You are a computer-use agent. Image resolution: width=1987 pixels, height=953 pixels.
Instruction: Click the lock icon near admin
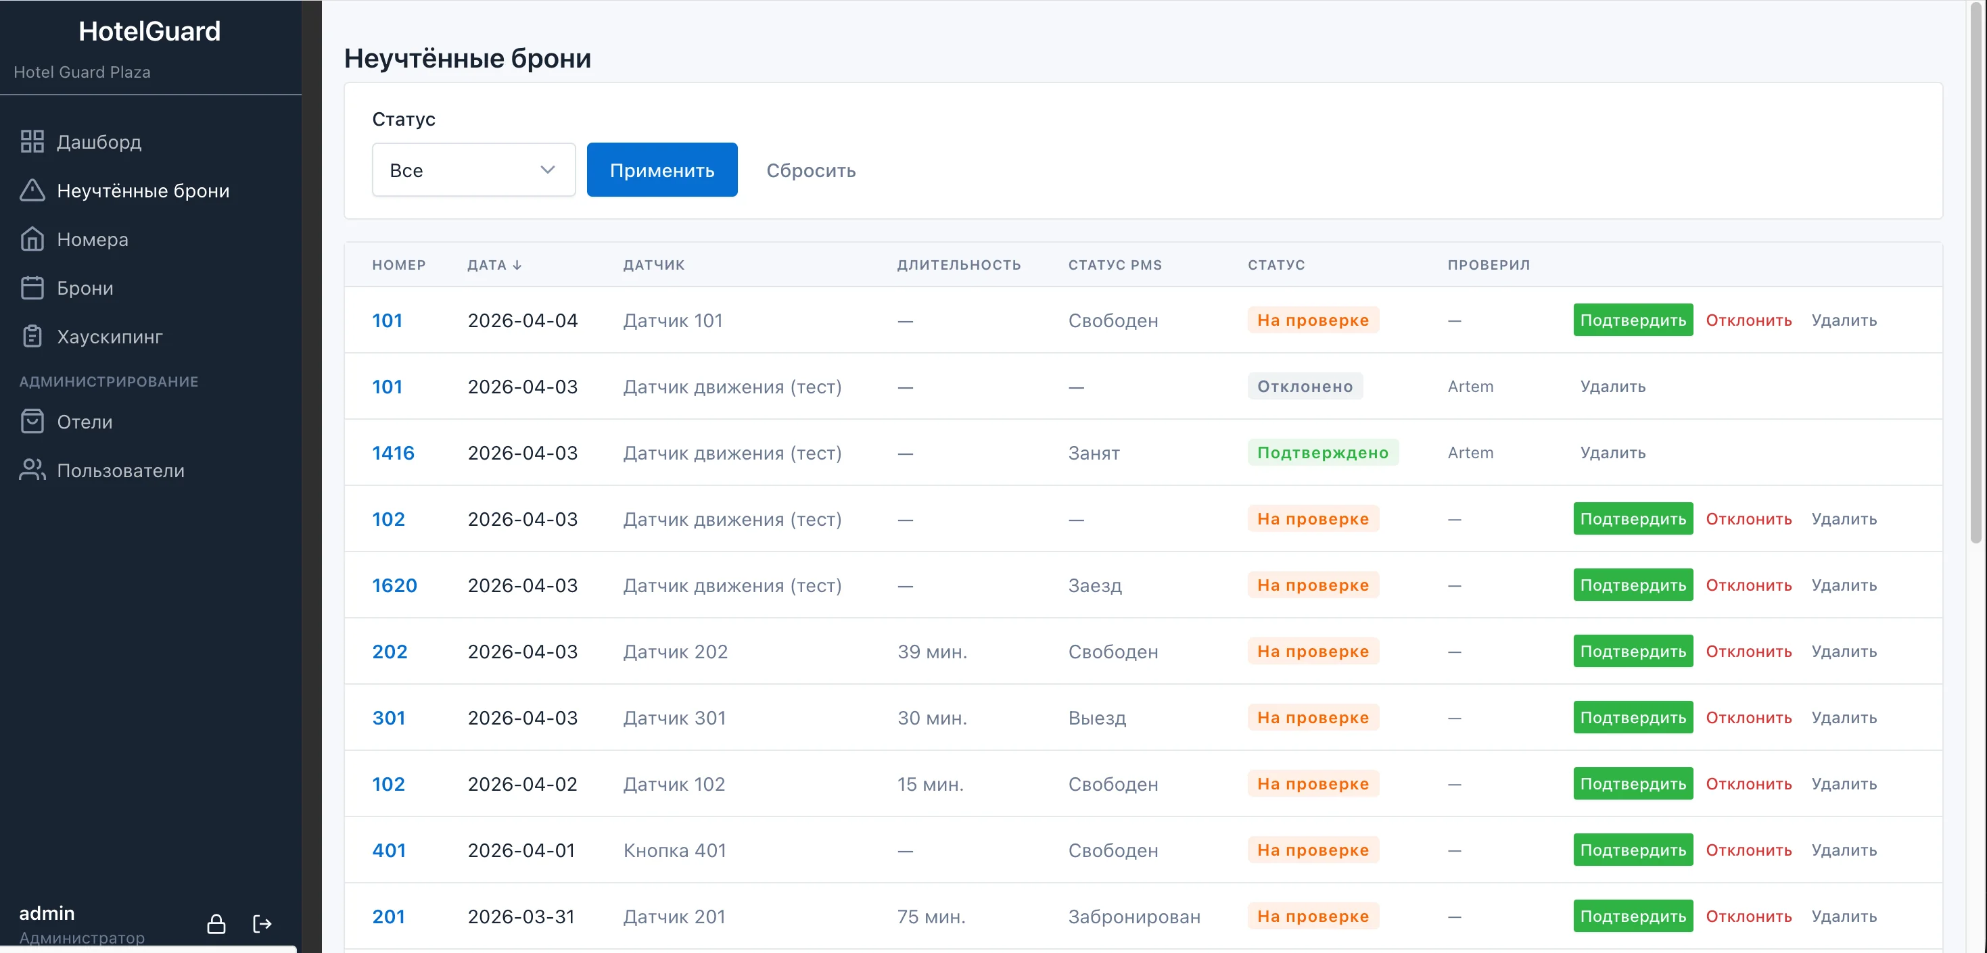pyautogui.click(x=216, y=924)
